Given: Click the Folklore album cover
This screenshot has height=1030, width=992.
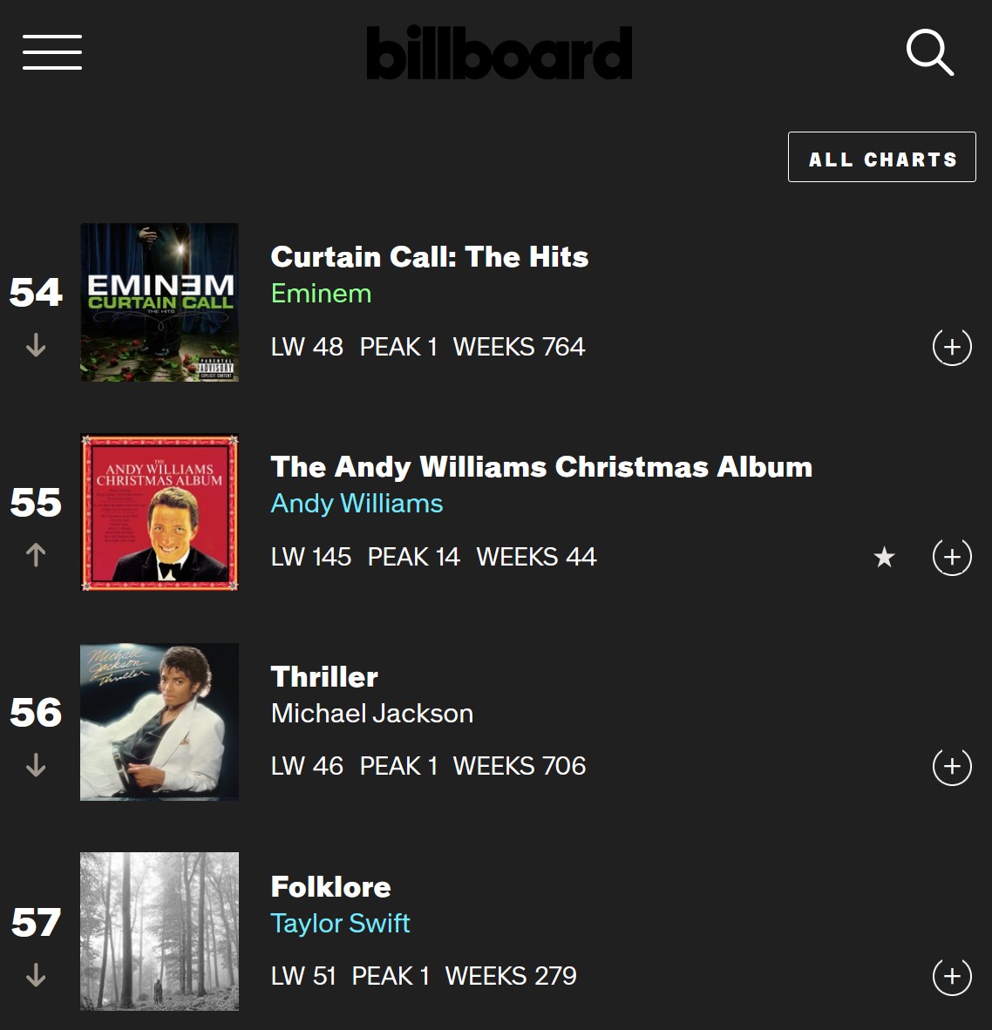Looking at the screenshot, I should pyautogui.click(x=160, y=932).
